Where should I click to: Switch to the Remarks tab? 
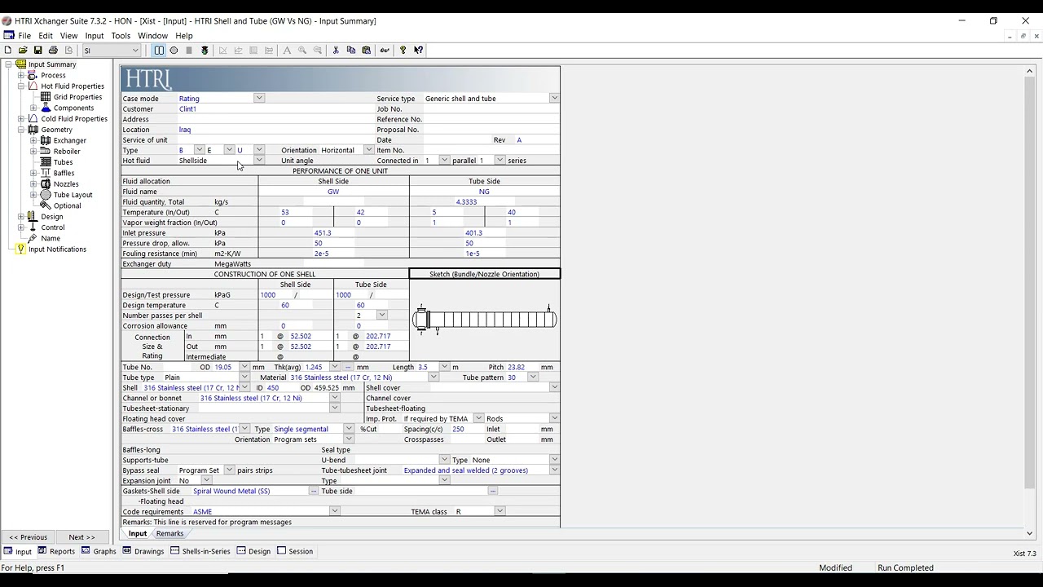[169, 534]
